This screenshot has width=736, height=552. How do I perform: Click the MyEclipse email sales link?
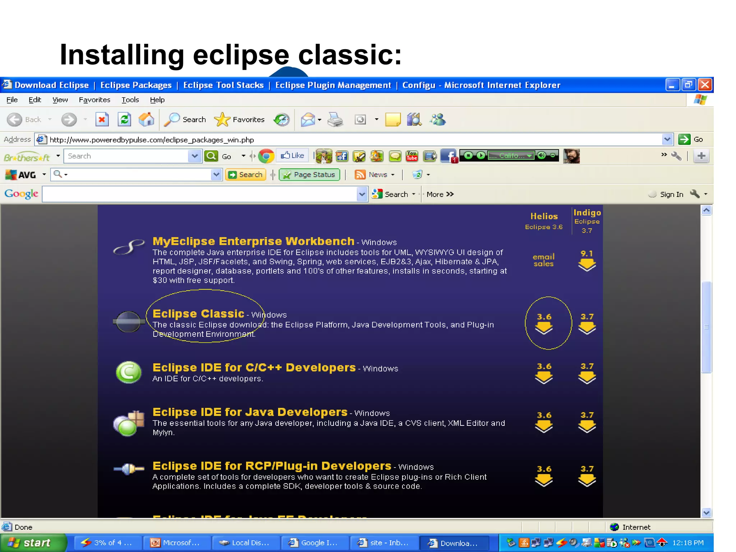pos(543,260)
